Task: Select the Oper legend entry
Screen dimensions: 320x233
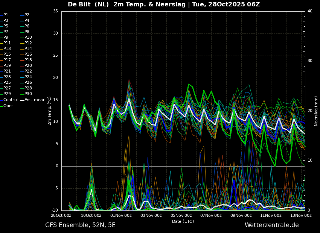Action: click(6, 106)
